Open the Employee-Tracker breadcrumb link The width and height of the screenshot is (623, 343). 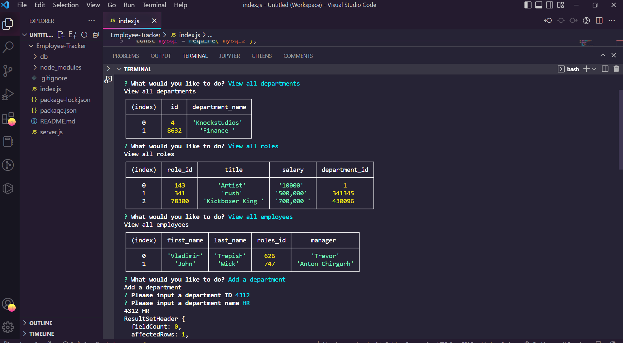pyautogui.click(x=135, y=35)
